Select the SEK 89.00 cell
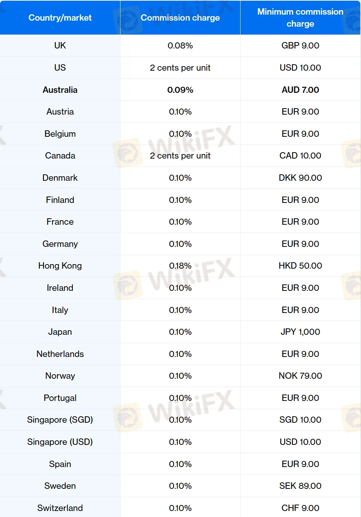The height and width of the screenshot is (517, 361). [x=300, y=486]
